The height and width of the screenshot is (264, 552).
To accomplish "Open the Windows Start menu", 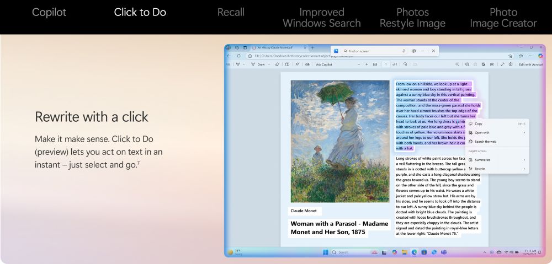I will [326, 252].
